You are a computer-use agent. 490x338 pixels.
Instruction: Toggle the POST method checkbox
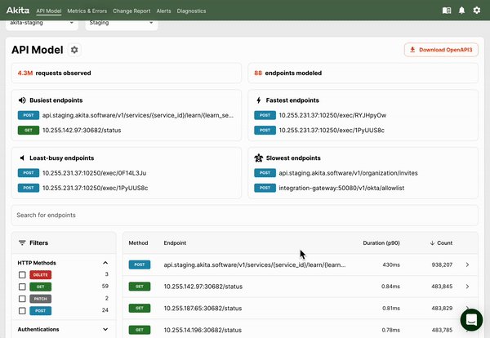[x=22, y=311]
